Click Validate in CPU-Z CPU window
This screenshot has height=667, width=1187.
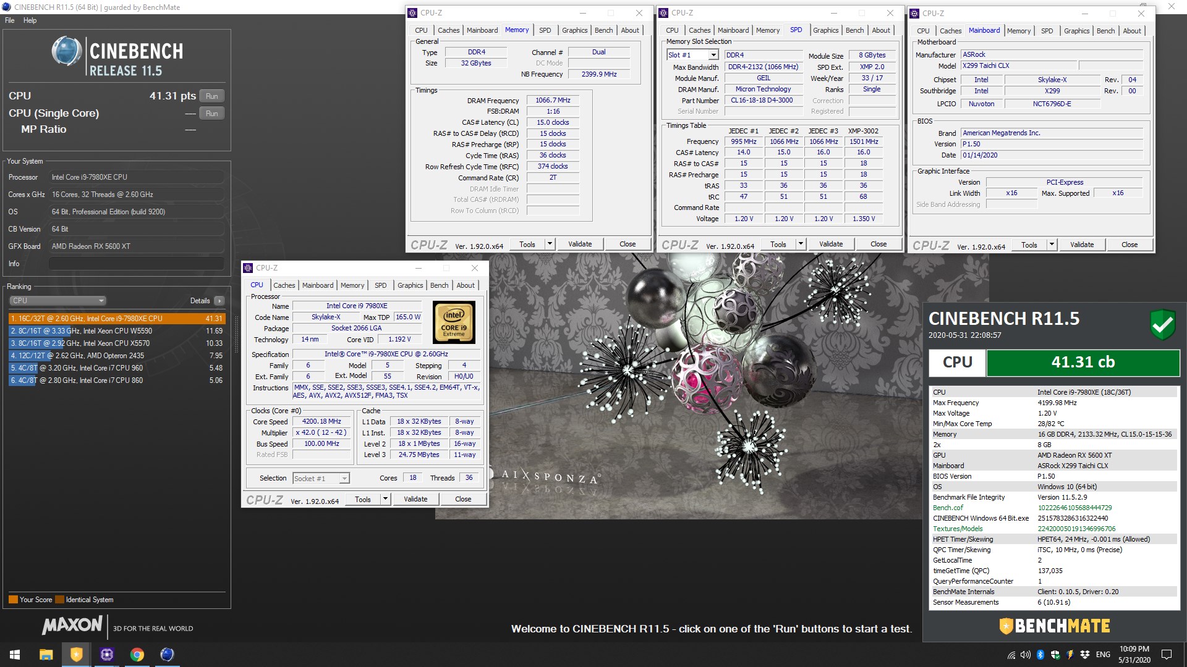pyautogui.click(x=415, y=500)
